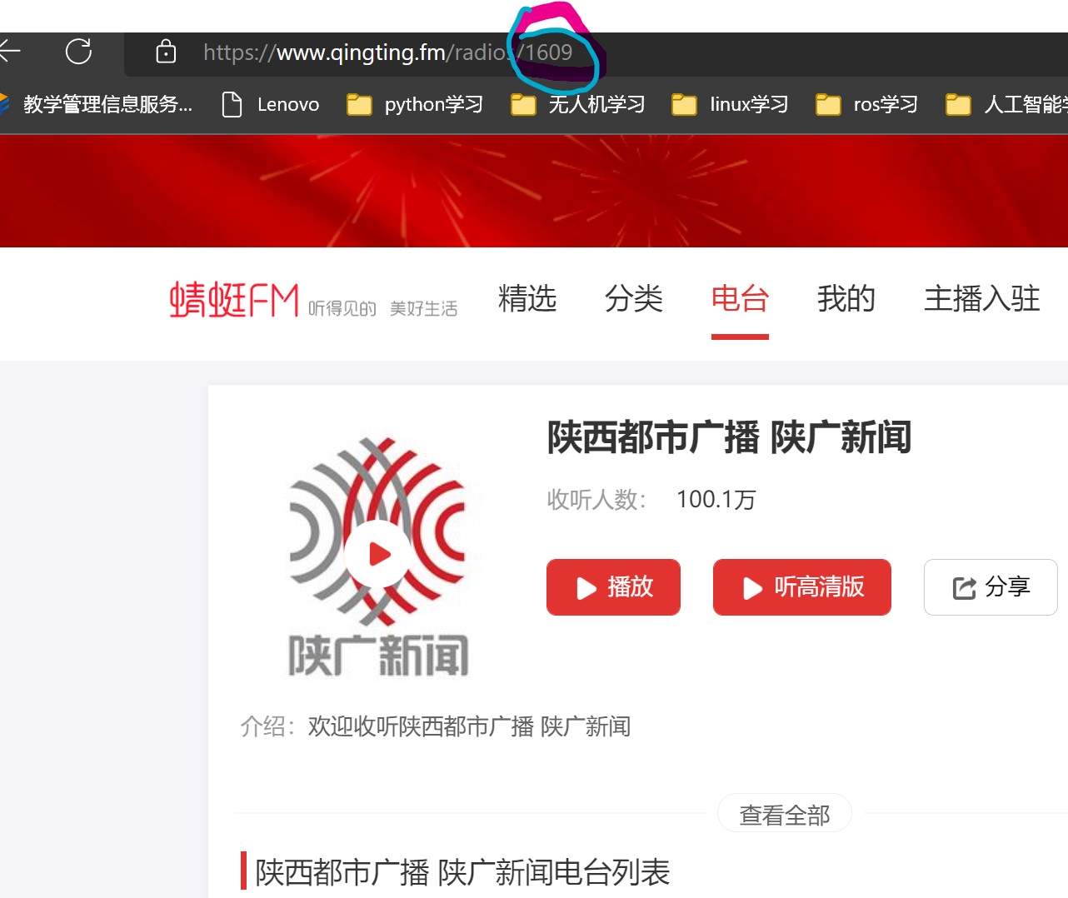Click the 蜻蜓FM logo
Viewport: 1068px width, 898px height.
(234, 300)
